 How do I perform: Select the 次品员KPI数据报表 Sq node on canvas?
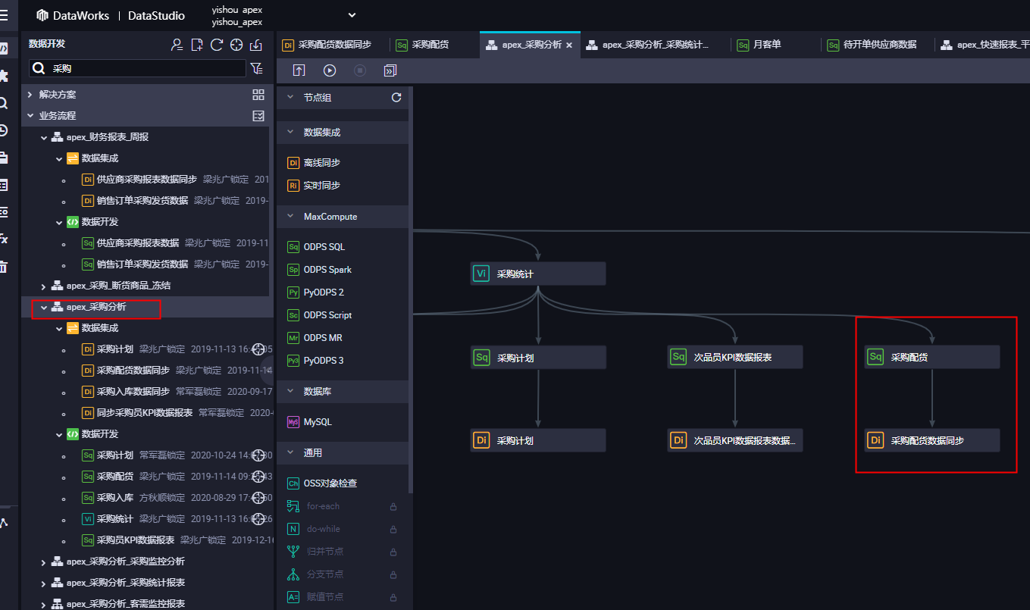click(735, 357)
